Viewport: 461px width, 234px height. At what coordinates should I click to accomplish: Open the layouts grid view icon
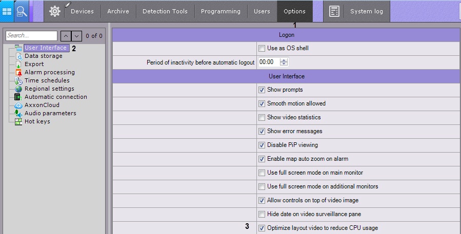pyautogui.click(x=7, y=11)
